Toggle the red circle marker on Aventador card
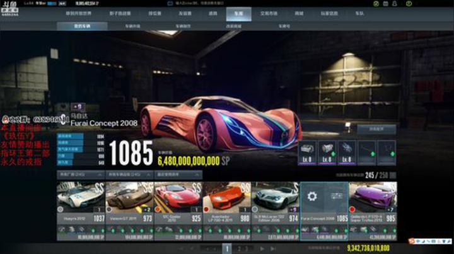The width and height of the screenshot is (454, 254). 206,209
